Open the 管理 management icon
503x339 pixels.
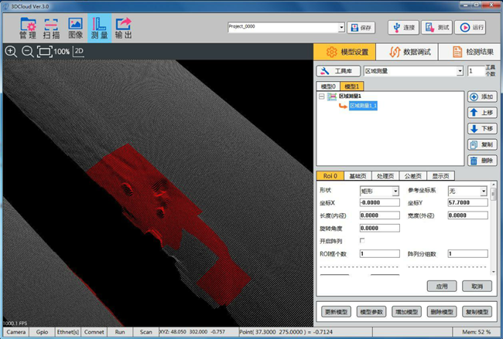(x=28, y=28)
